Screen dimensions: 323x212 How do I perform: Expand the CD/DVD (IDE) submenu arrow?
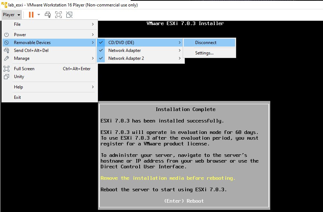pos(180,43)
